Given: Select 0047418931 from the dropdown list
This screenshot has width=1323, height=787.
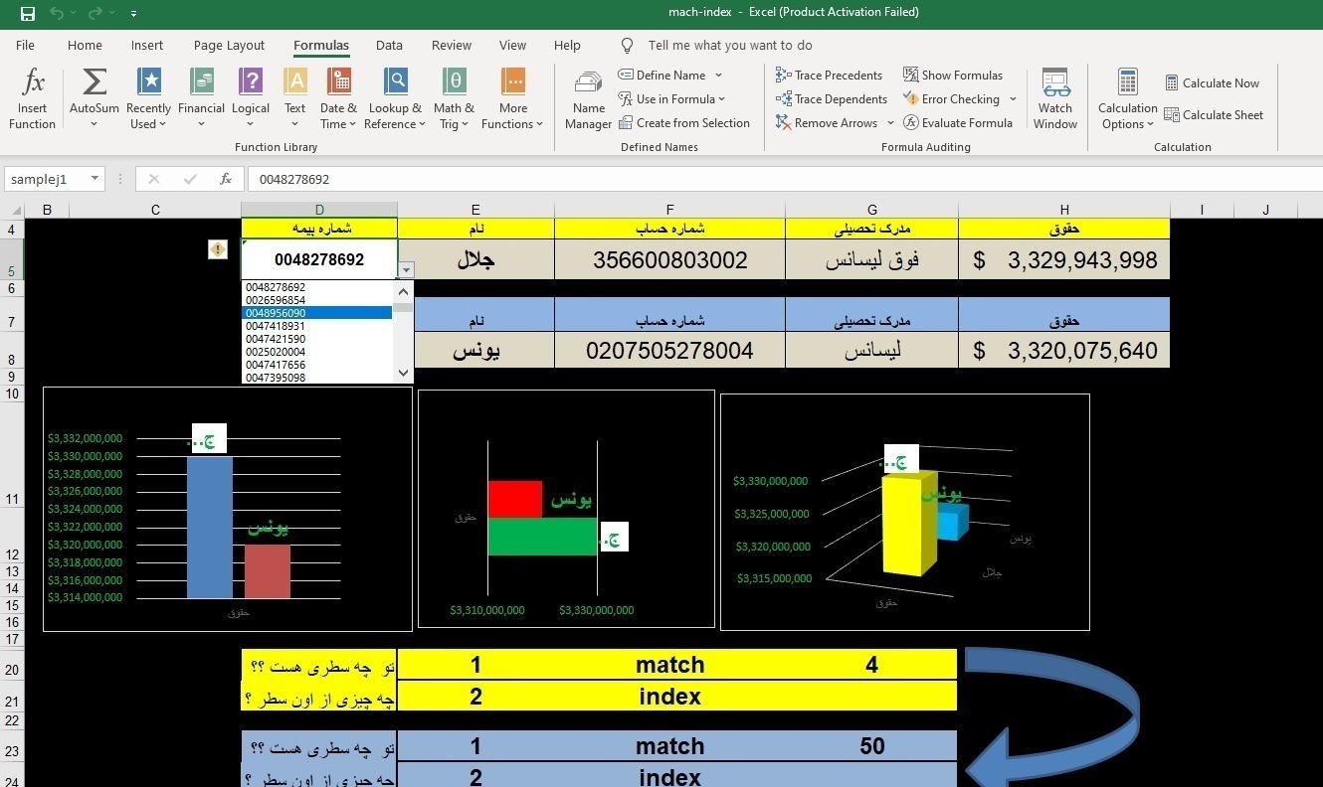Looking at the screenshot, I should [276, 326].
